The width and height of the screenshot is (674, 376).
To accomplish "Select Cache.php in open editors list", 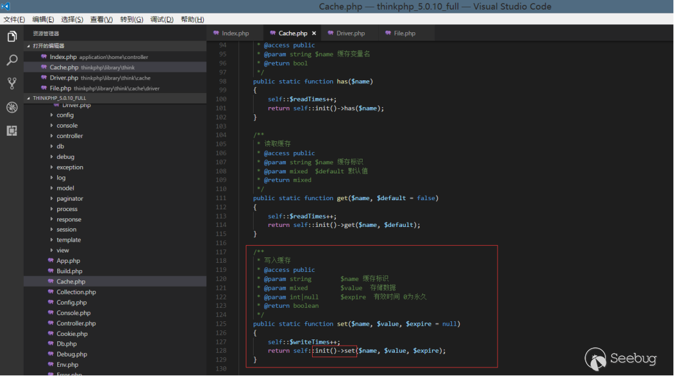I will (115, 68).
